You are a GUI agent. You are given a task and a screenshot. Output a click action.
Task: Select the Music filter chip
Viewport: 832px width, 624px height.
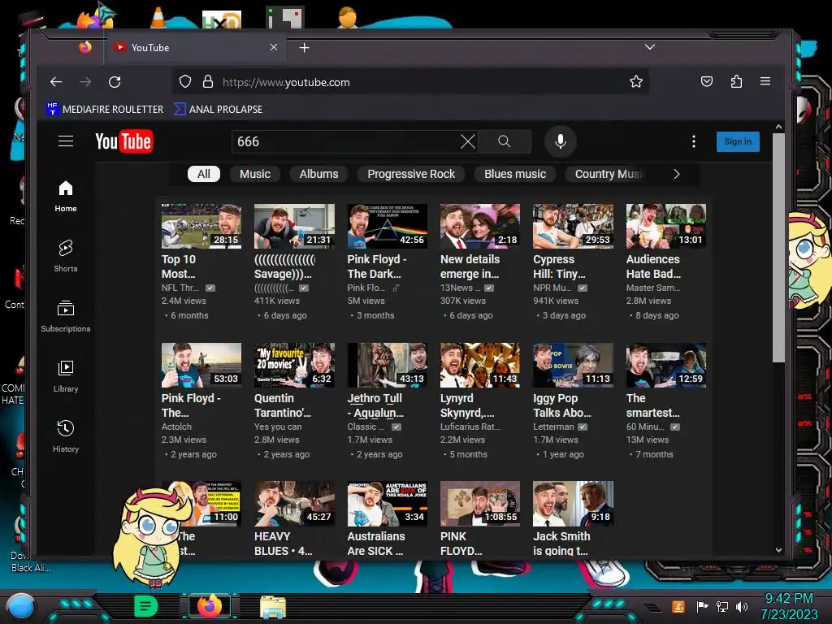(x=255, y=174)
